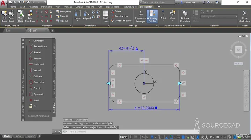
Task: Open the Annotate ribbon tab
Action: click(x=33, y=7)
